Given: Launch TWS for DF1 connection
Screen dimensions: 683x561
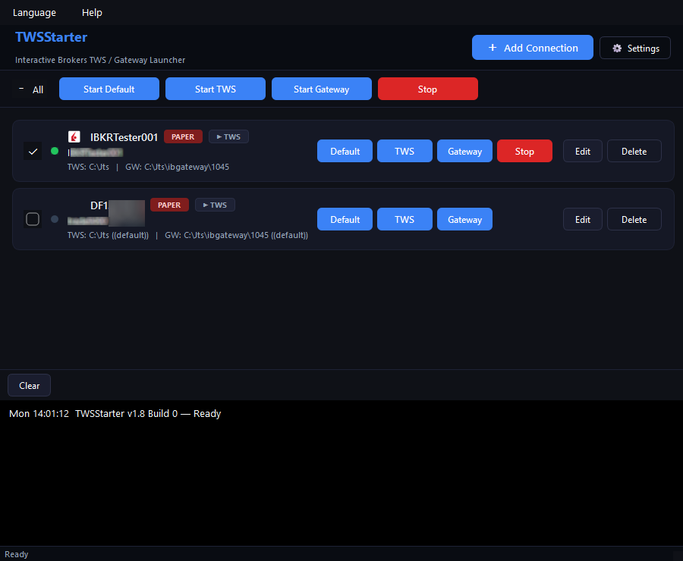Looking at the screenshot, I should pos(404,219).
